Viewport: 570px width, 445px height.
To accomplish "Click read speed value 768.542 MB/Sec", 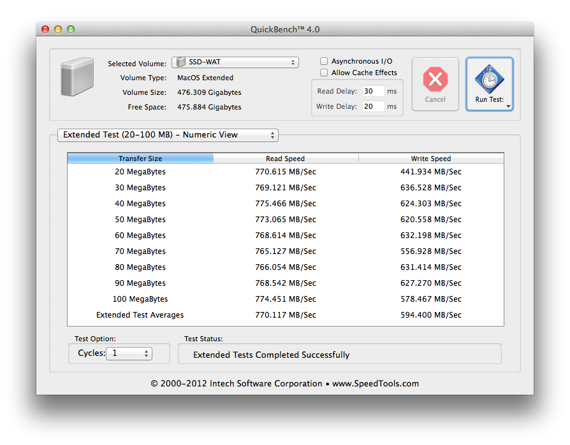I will pos(286,283).
